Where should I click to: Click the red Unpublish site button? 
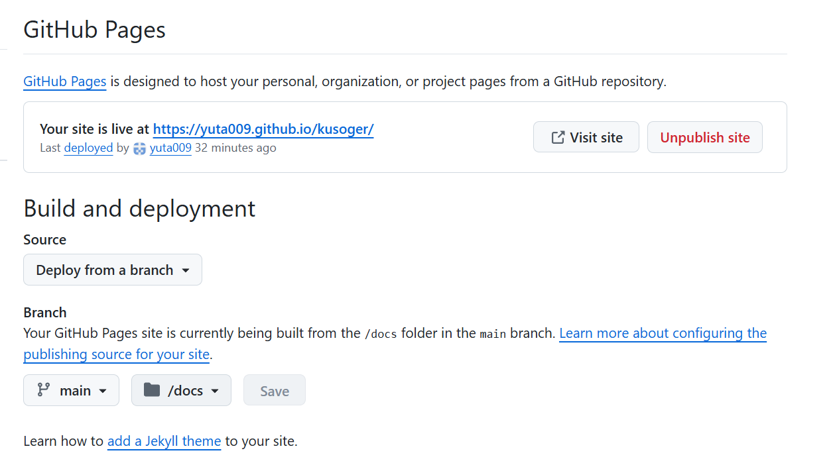pyautogui.click(x=704, y=137)
